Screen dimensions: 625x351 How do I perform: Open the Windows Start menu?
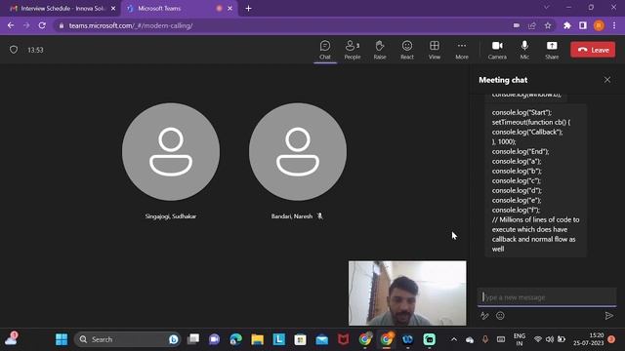[62, 339]
